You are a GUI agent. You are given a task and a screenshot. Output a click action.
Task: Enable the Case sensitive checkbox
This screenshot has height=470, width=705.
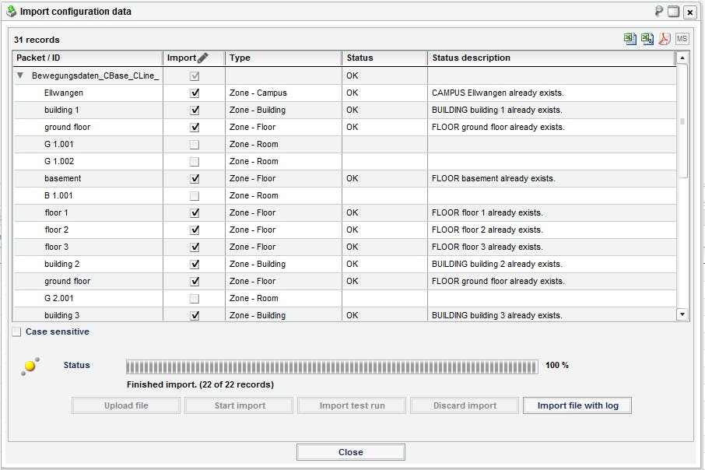[16, 331]
